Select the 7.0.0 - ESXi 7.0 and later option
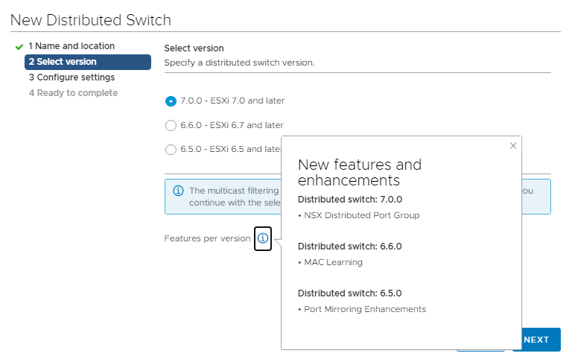Image resolution: width=569 pixels, height=359 pixels. 171,101
